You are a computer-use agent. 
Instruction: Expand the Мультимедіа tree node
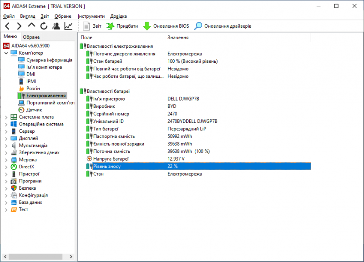pos(6,146)
